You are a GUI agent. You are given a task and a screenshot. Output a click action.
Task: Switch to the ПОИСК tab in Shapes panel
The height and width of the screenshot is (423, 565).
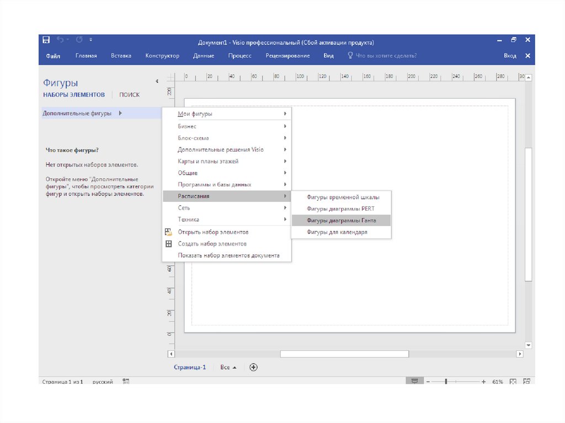[x=130, y=95]
